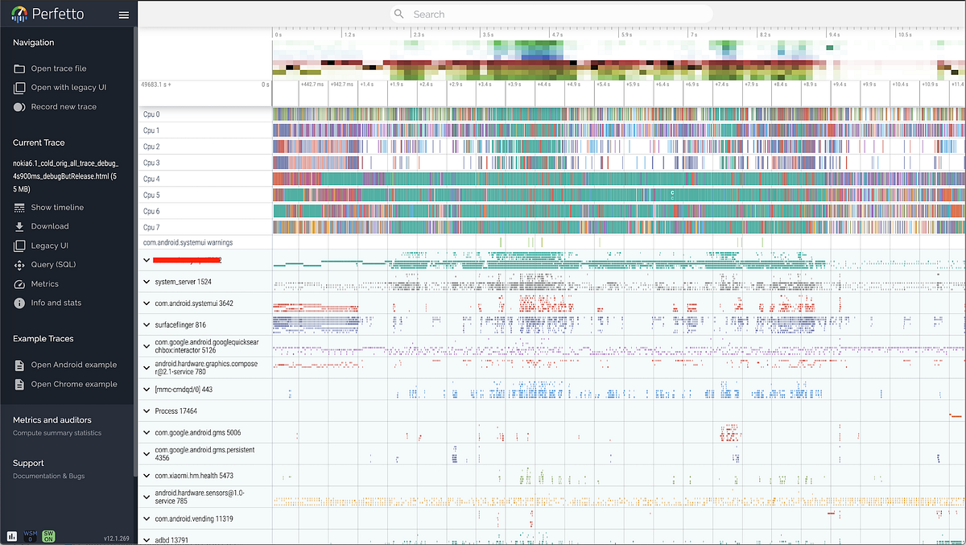
Task: Toggle the WSM 0 counter badge
Action: click(x=30, y=535)
